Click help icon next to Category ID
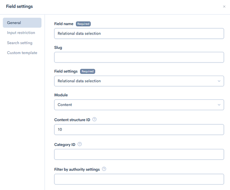The width and height of the screenshot is (230, 190). 79,144
